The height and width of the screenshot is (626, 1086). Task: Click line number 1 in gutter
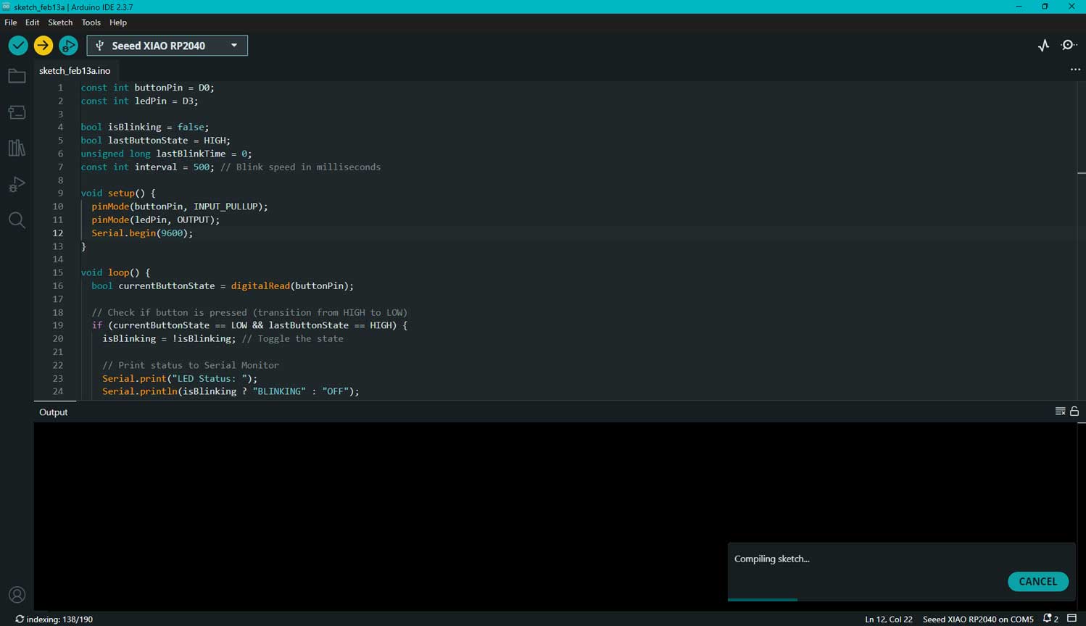click(x=60, y=88)
